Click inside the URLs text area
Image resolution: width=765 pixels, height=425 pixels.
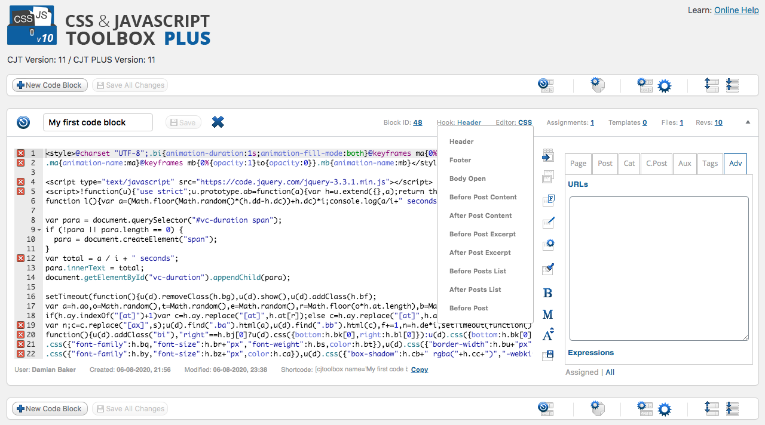click(x=659, y=269)
